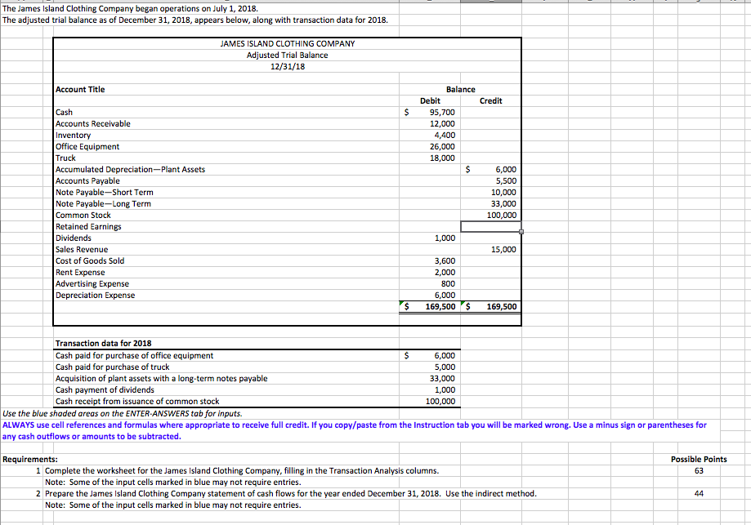This screenshot has height=525, width=751.
Task: Click the Depreciation Expense label
Action: [x=95, y=296]
